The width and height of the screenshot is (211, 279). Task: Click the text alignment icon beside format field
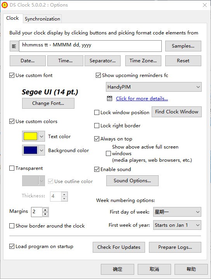[x=14, y=46]
